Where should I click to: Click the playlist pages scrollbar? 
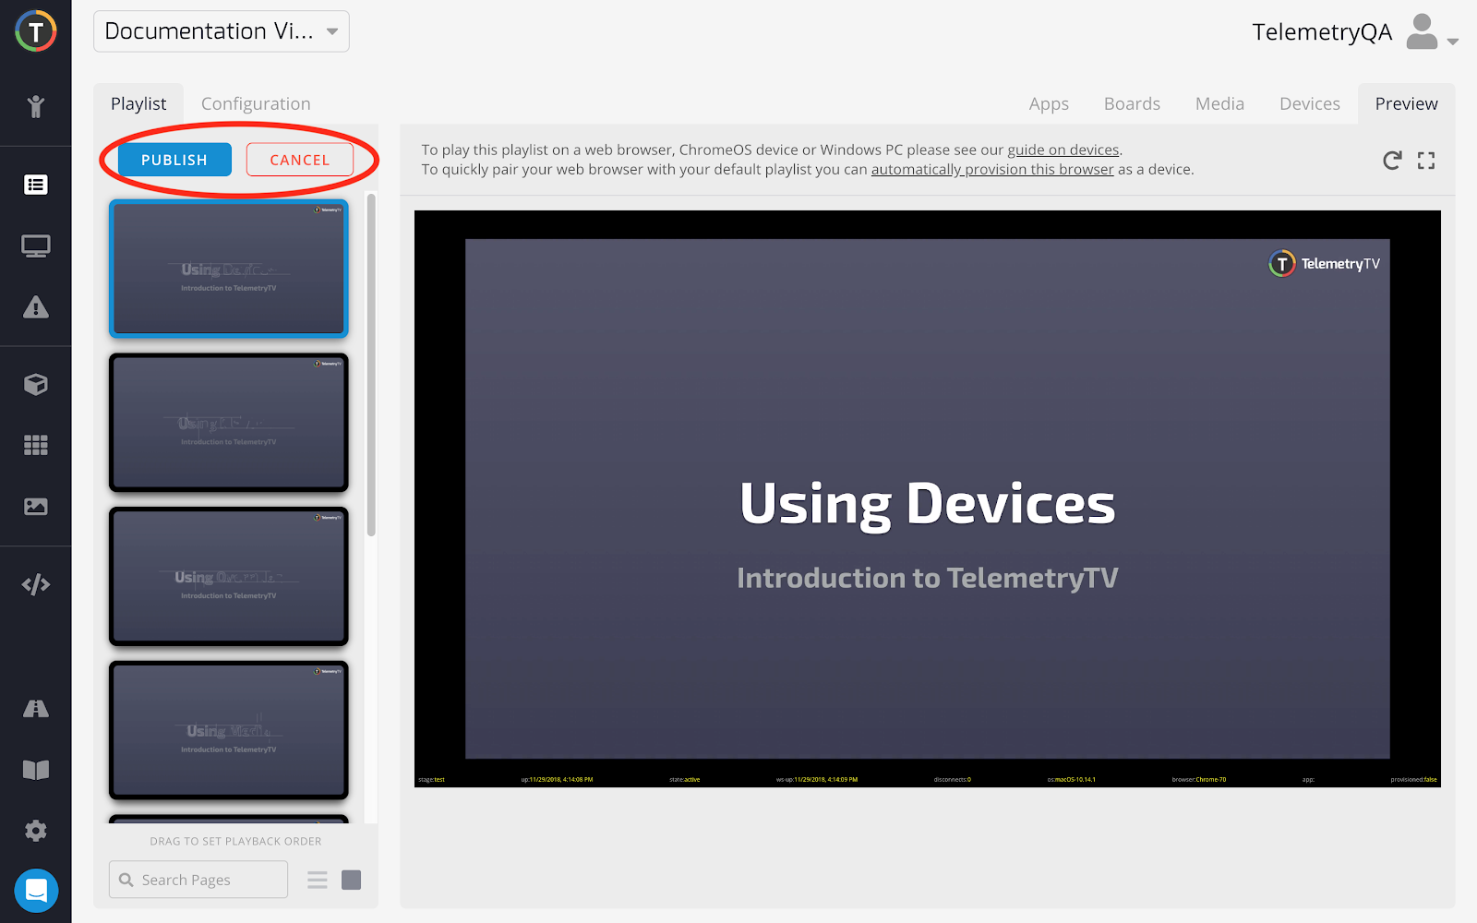(x=371, y=365)
